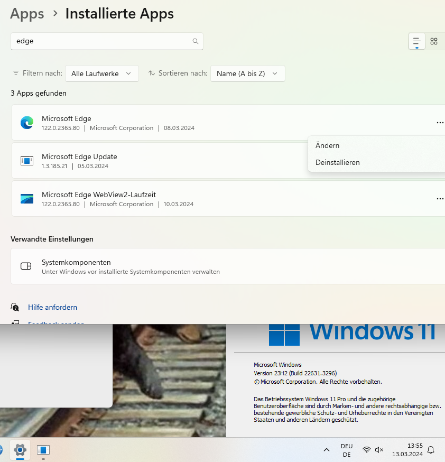Select the Microsoft Edge WebView2-Laufzeit name

point(99,195)
